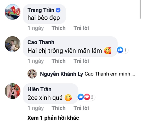Open the "1 ngày" timestamp on Trang Trần's comment
The image size is (141, 126).
36,28
